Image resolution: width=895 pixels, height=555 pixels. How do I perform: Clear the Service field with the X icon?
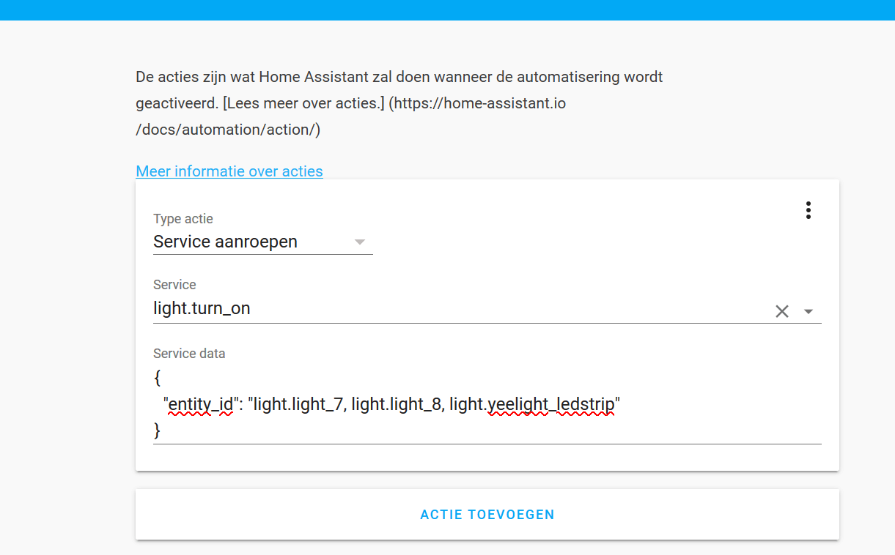pyautogui.click(x=782, y=311)
